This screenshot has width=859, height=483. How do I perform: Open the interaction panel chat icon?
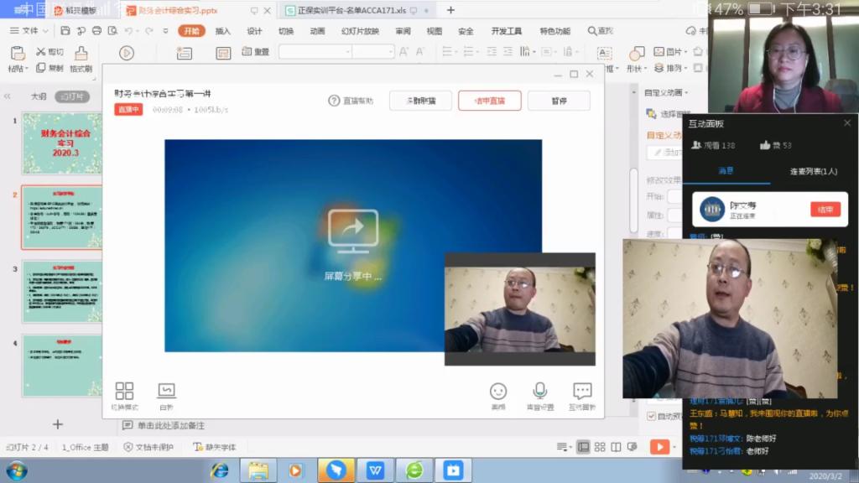(x=582, y=392)
